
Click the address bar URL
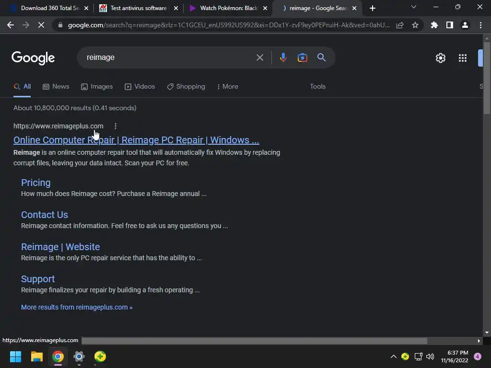click(x=229, y=25)
